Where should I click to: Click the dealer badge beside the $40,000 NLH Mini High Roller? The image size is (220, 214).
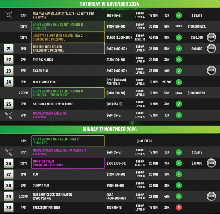click(x=211, y=49)
